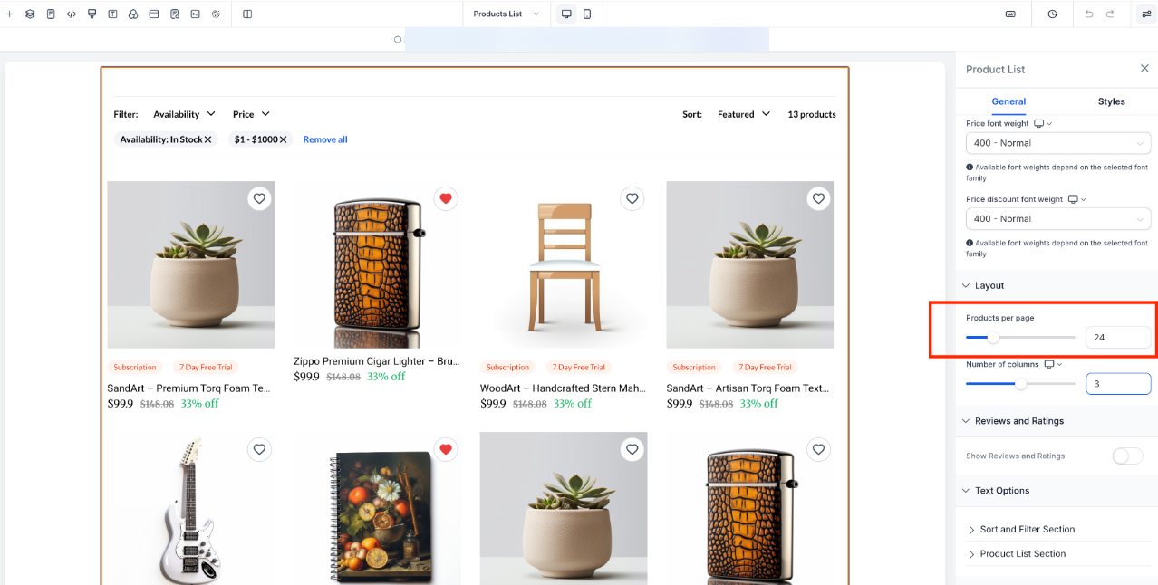Screen dimensions: 1158x585
Task: Collapse the Reviews and Ratings section
Action: pos(1013,421)
